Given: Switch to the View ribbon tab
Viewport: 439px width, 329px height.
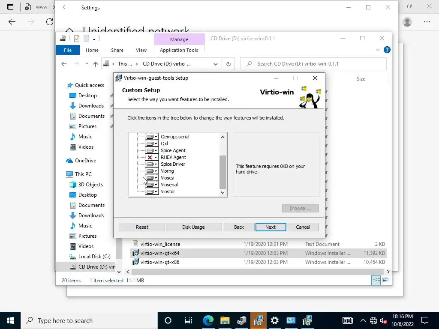Looking at the screenshot, I should point(141,50).
